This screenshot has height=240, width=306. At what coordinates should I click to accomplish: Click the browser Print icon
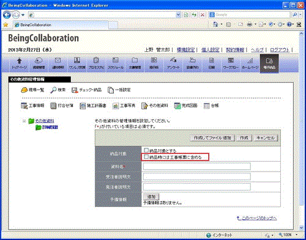tap(250, 24)
